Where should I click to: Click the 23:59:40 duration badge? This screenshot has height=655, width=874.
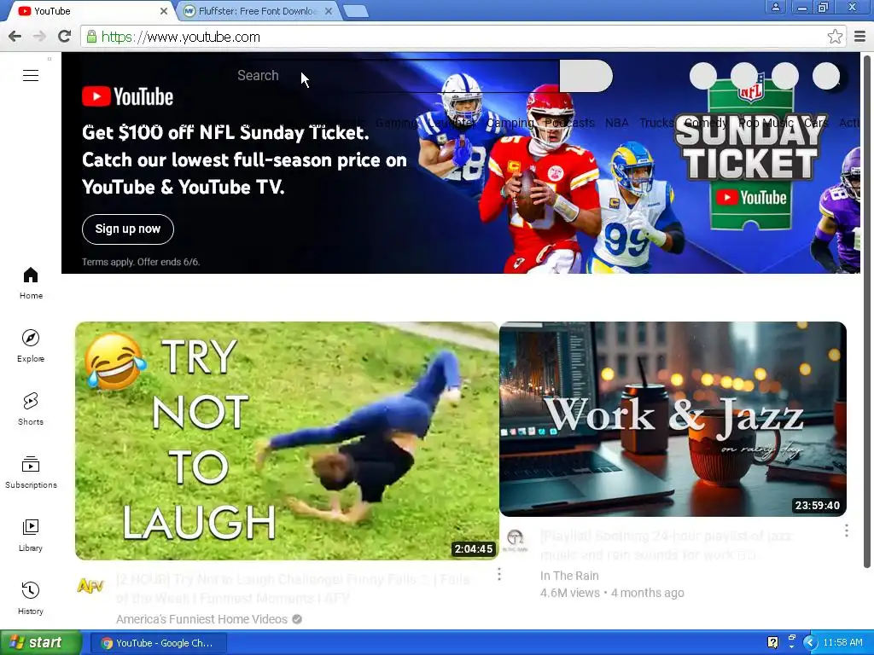click(x=817, y=505)
